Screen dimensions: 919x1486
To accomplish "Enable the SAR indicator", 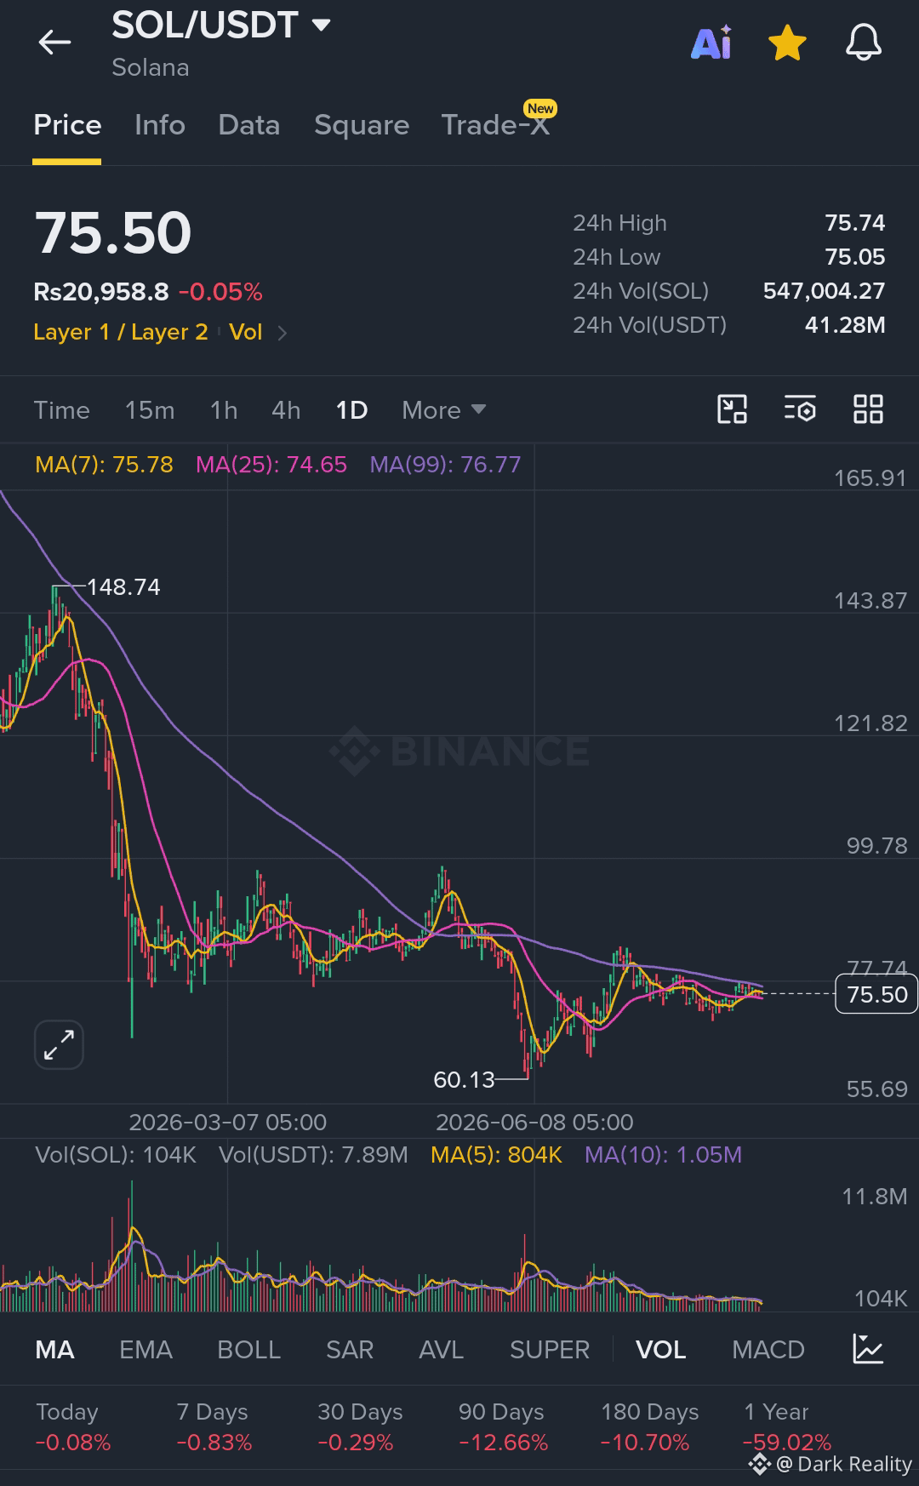I will (350, 1350).
